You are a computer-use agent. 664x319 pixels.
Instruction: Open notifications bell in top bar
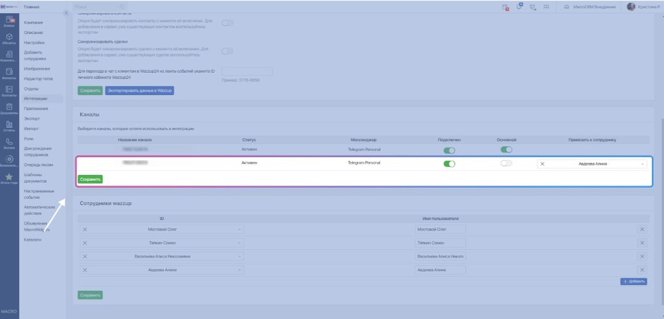[x=518, y=7]
